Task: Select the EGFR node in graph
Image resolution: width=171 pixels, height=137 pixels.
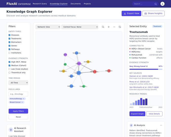Action: point(65,55)
